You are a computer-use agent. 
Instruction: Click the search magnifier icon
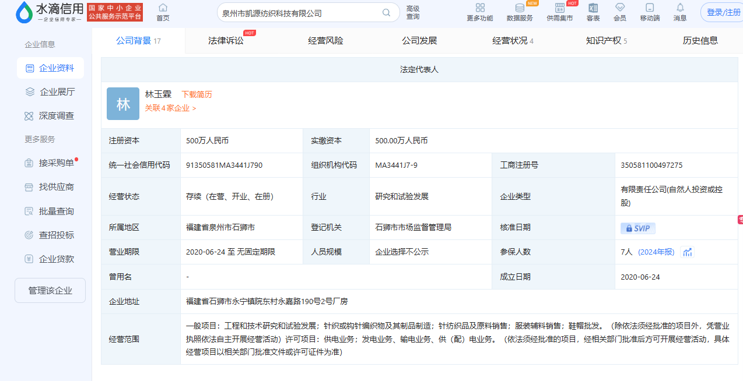(386, 13)
